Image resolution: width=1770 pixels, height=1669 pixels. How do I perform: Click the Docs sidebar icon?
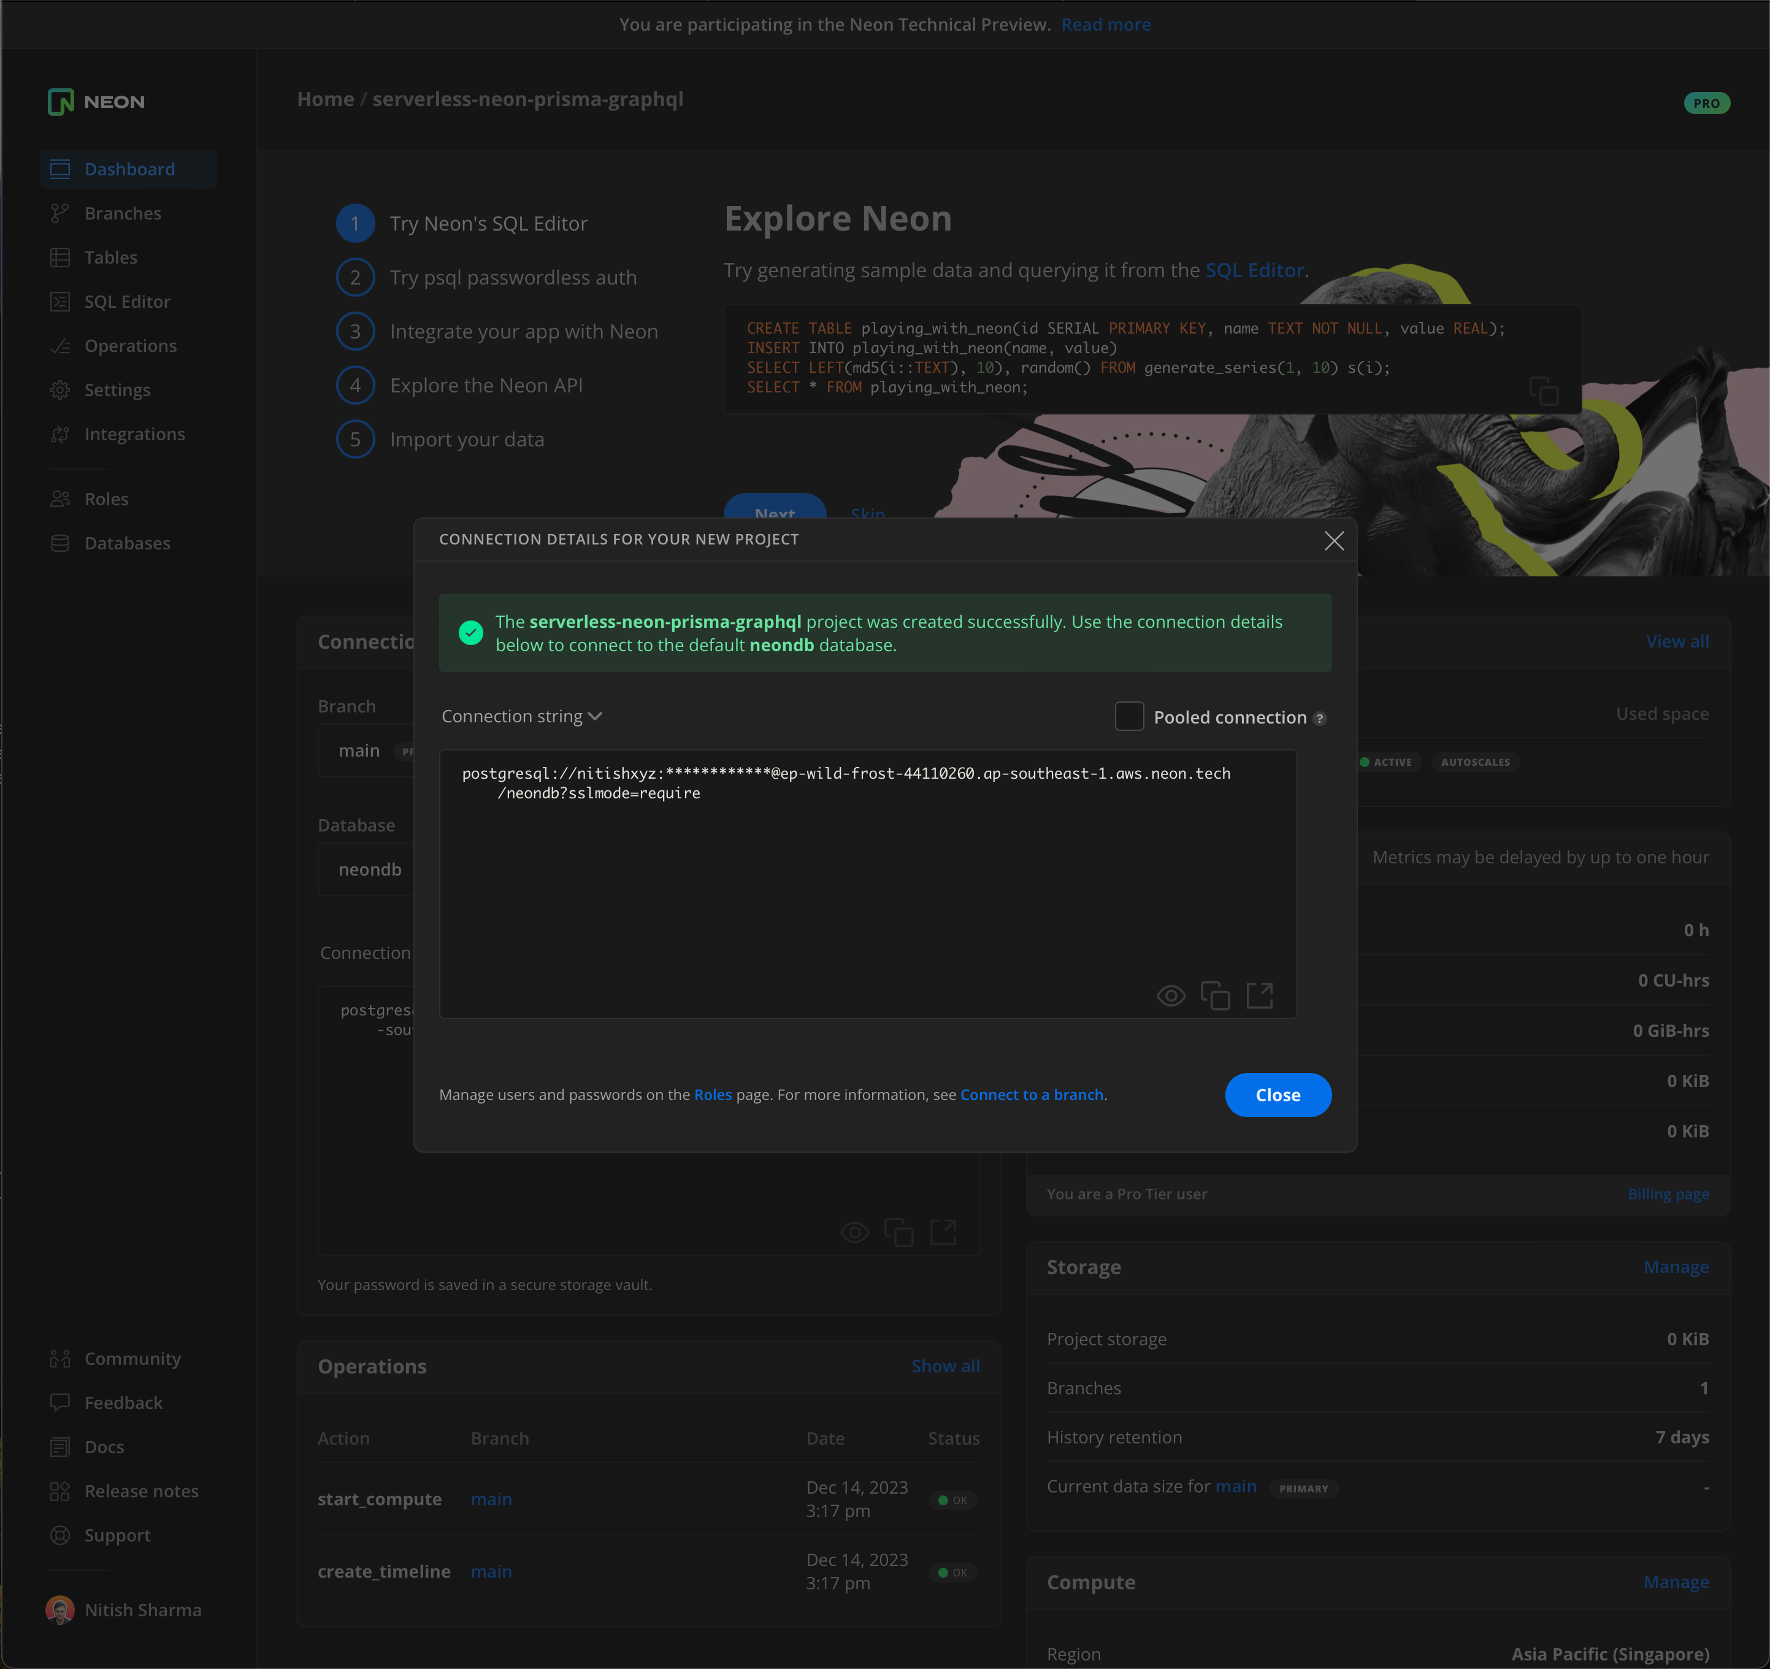(x=59, y=1448)
